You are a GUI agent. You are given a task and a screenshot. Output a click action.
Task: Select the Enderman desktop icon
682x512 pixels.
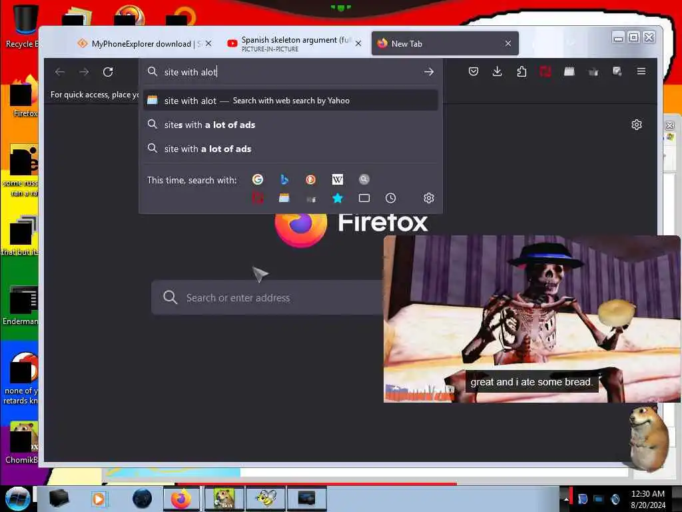20,305
